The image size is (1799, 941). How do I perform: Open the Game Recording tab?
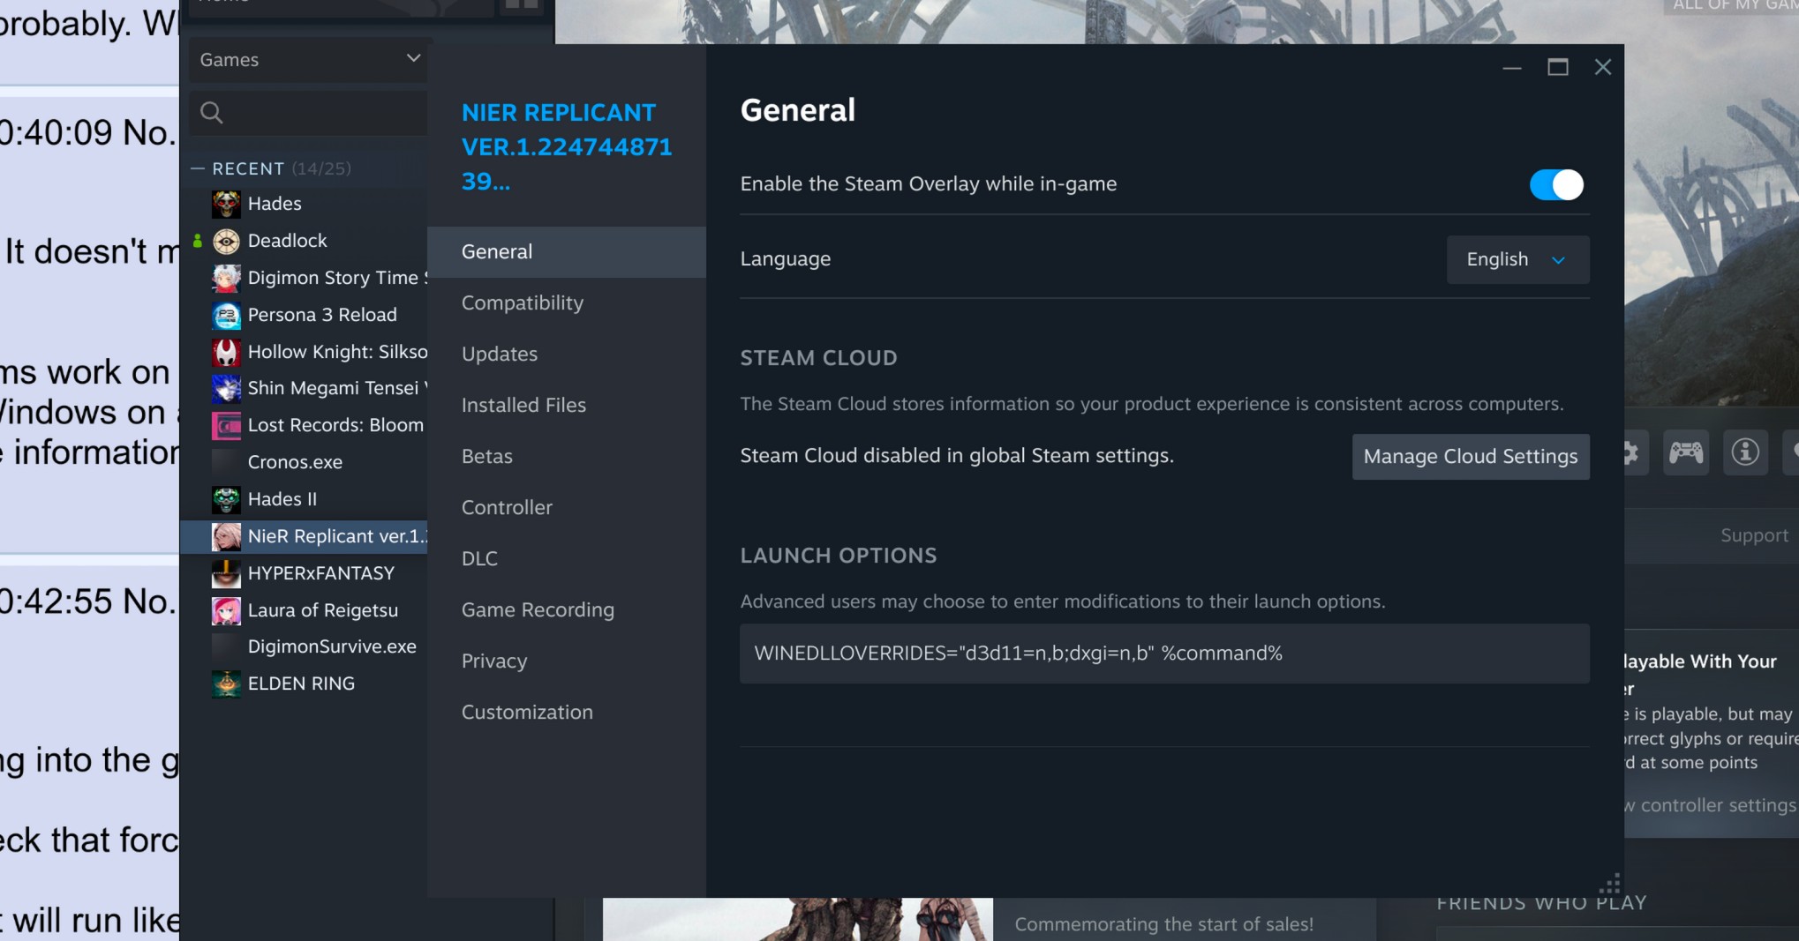pos(567,610)
